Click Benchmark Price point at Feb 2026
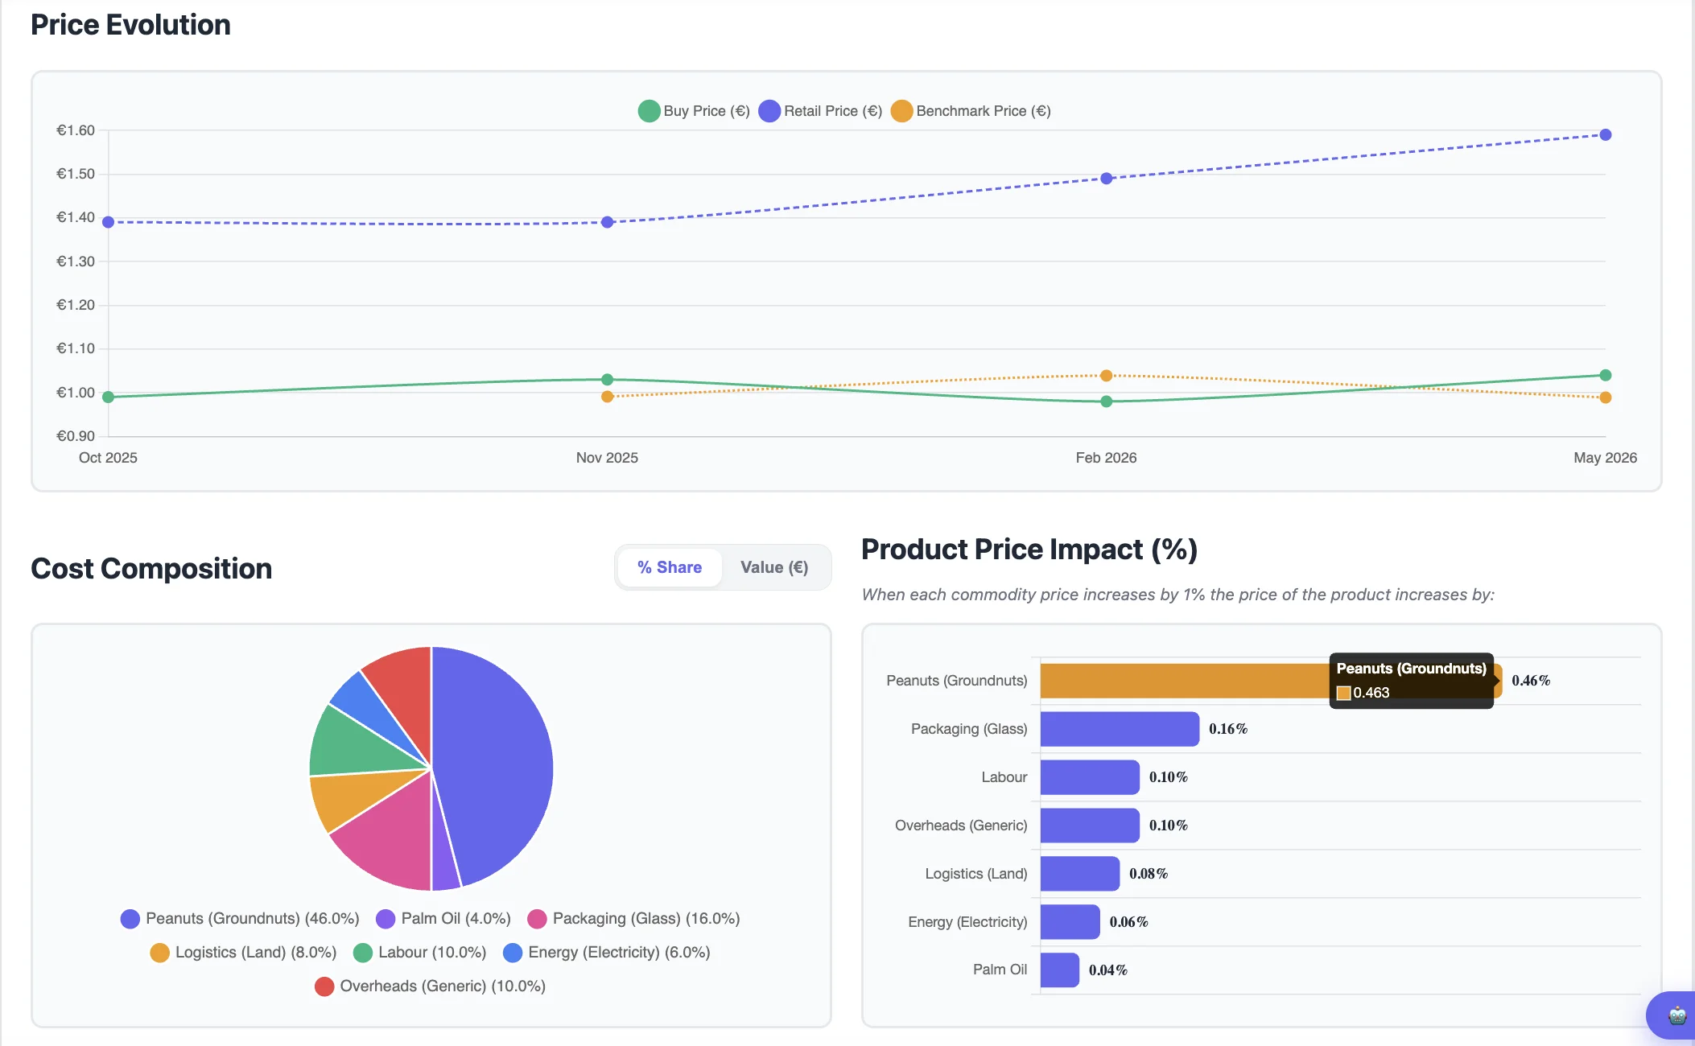The width and height of the screenshot is (1695, 1046). pos(1107,376)
